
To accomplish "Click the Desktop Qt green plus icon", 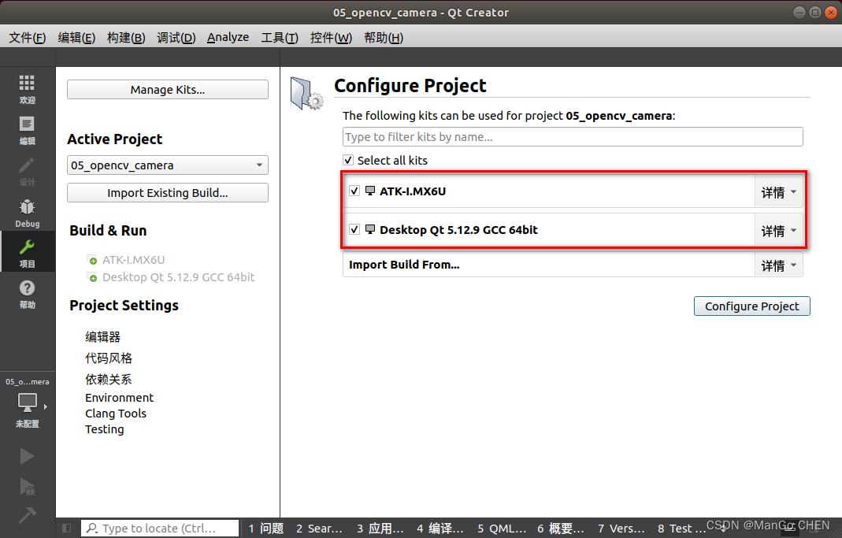I will [92, 277].
